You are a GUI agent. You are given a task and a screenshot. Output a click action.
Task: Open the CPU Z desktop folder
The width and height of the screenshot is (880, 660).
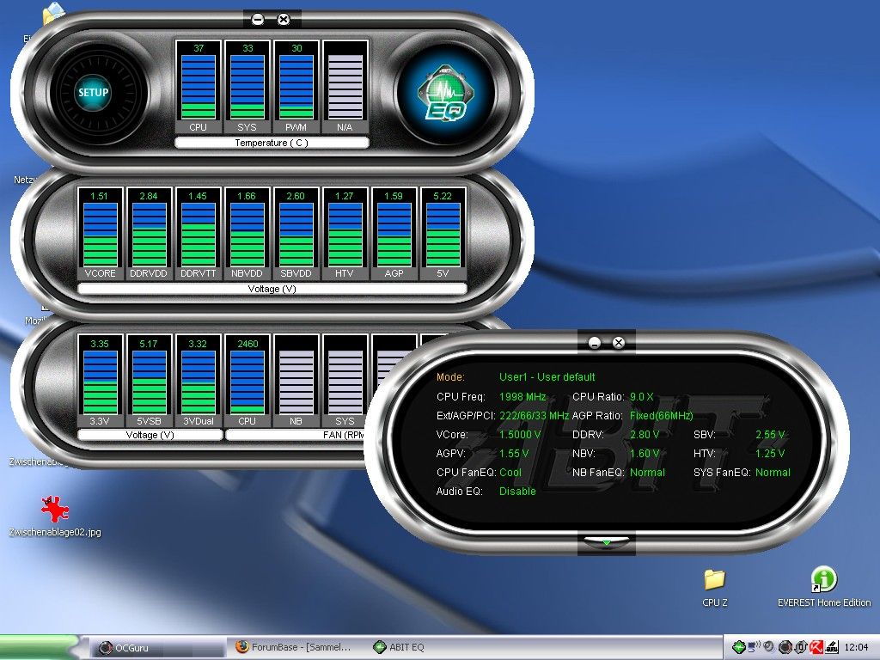click(714, 588)
